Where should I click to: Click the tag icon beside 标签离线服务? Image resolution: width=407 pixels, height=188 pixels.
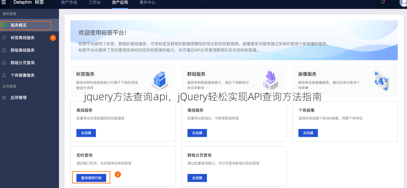tap(4, 38)
